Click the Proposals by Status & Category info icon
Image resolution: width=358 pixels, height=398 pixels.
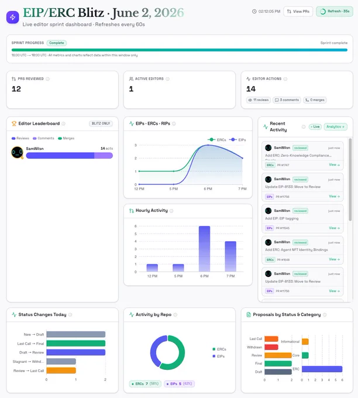pos(325,315)
